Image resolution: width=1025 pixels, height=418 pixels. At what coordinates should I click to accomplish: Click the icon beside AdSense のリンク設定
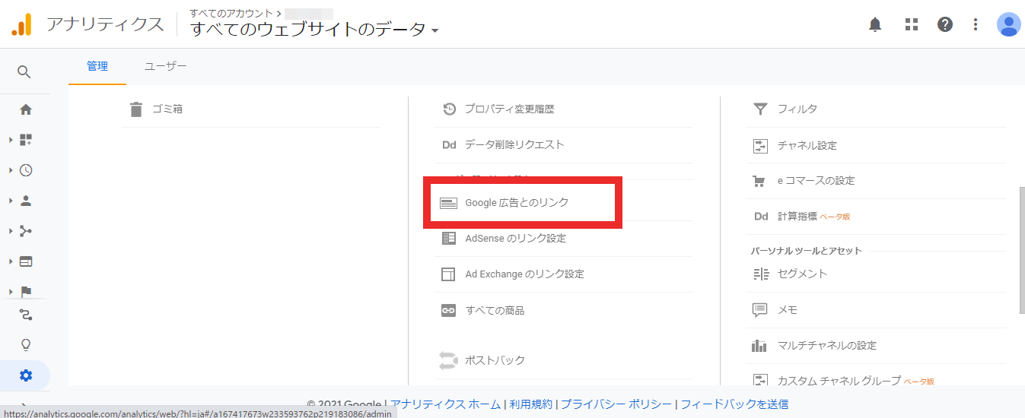pyautogui.click(x=449, y=238)
